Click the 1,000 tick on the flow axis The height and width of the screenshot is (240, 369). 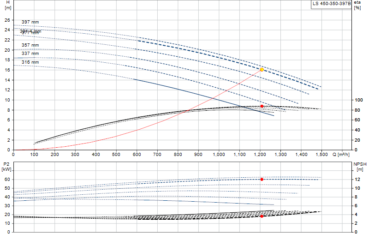[219, 155]
